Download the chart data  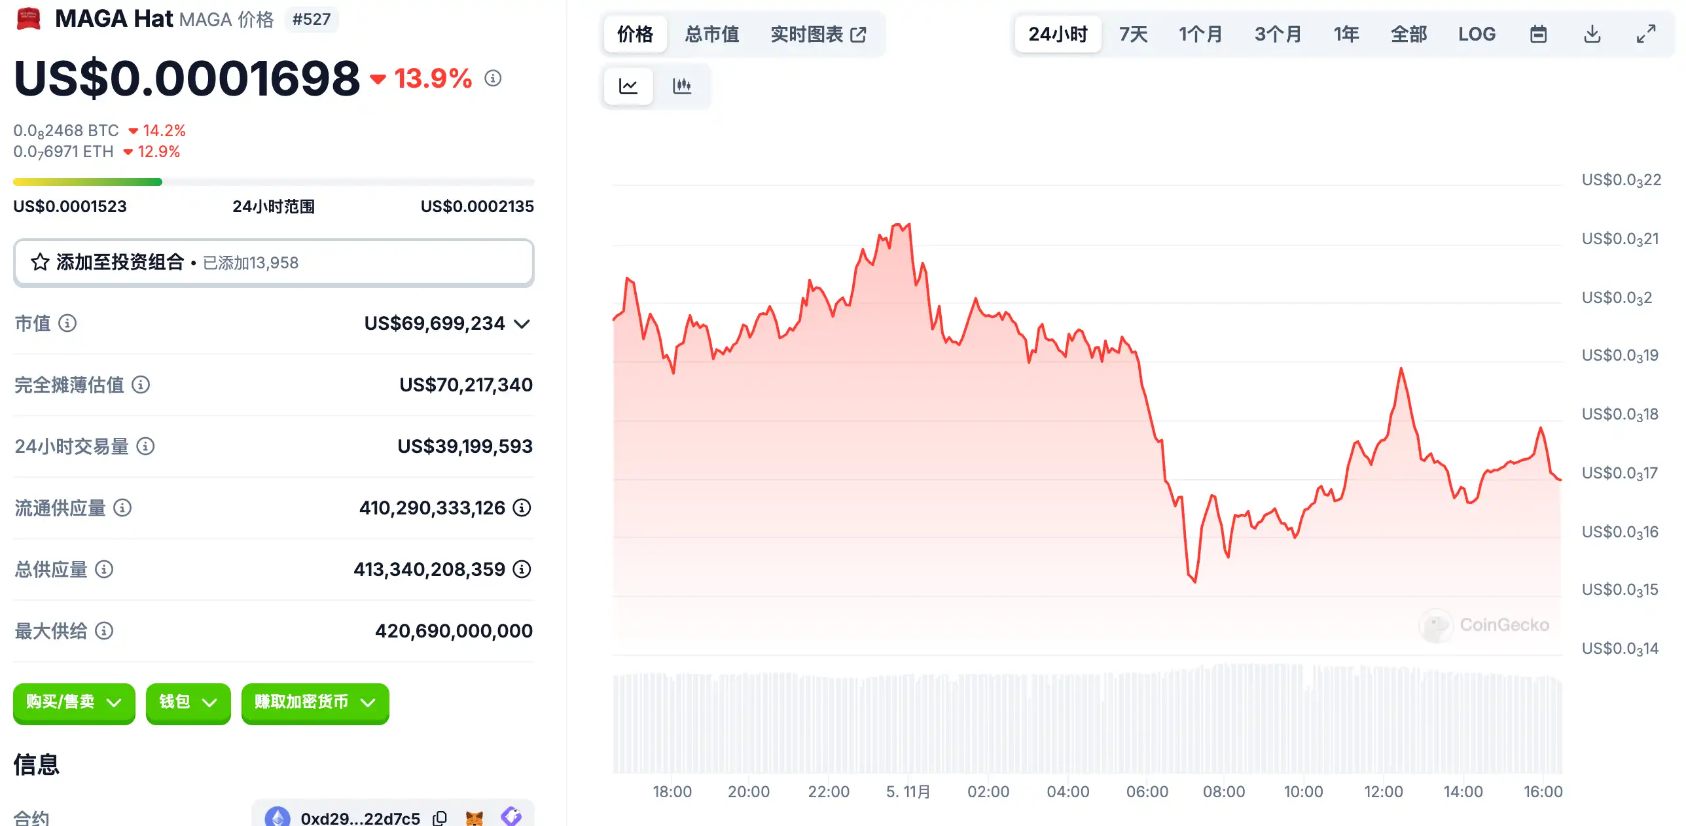pyautogui.click(x=1592, y=34)
